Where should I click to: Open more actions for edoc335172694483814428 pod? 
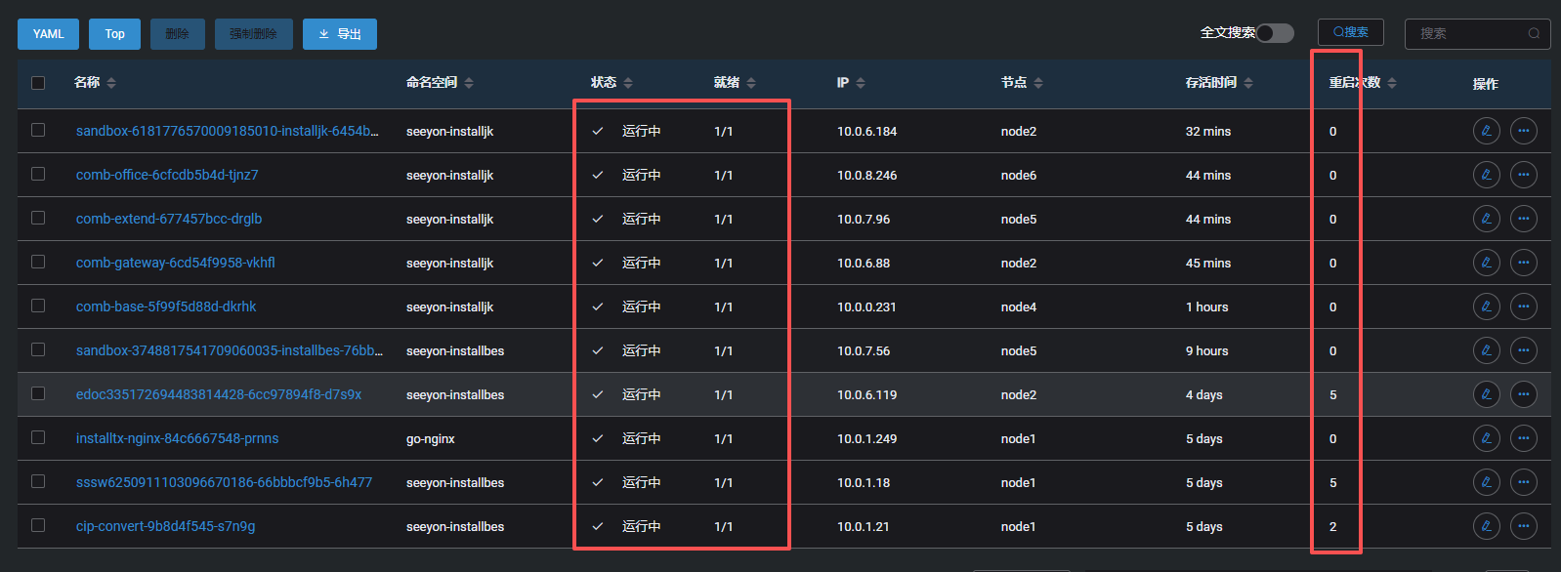(x=1523, y=394)
